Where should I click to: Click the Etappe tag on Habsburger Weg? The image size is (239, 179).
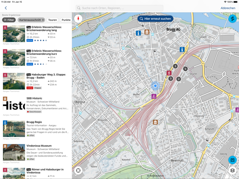(38, 88)
